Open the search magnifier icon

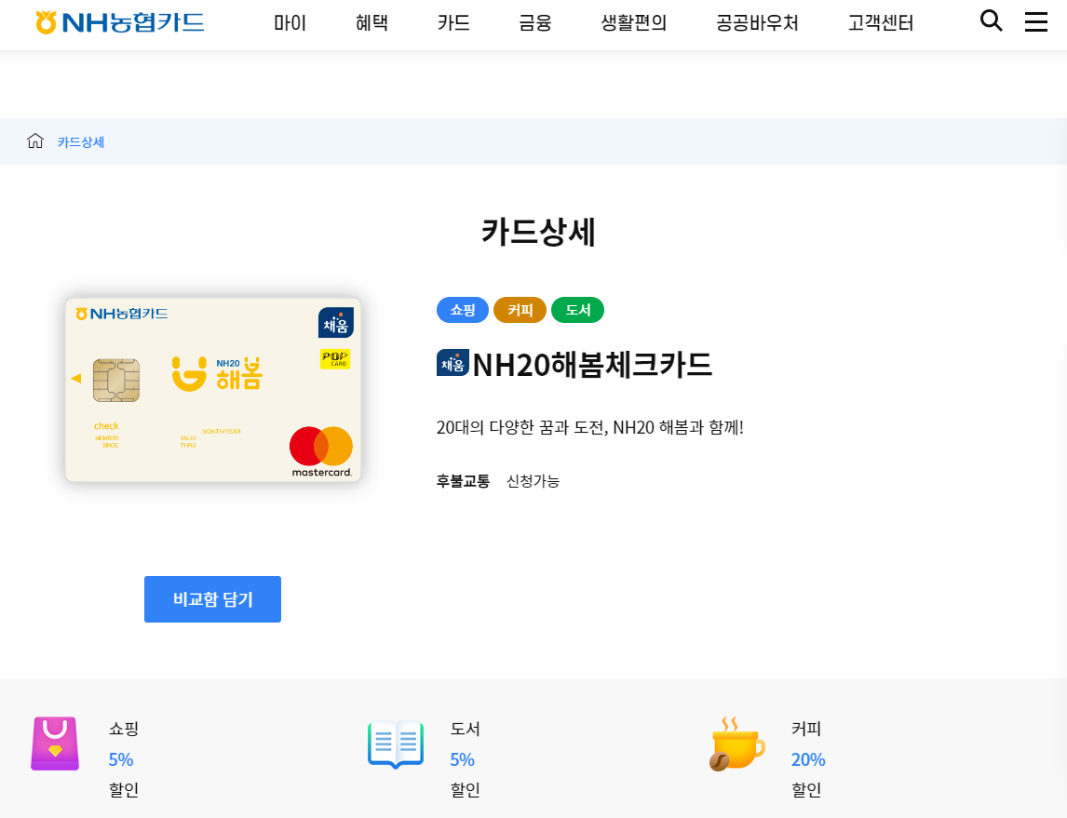pos(991,21)
